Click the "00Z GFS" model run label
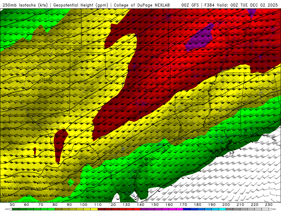The height and width of the screenshot is (211, 281). click(190, 5)
